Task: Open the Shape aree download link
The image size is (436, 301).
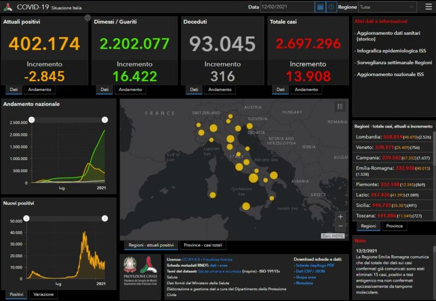Action: tap(306, 277)
